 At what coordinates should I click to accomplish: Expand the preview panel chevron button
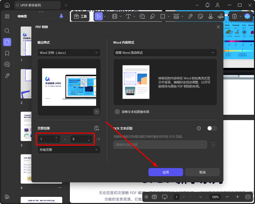[97, 112]
